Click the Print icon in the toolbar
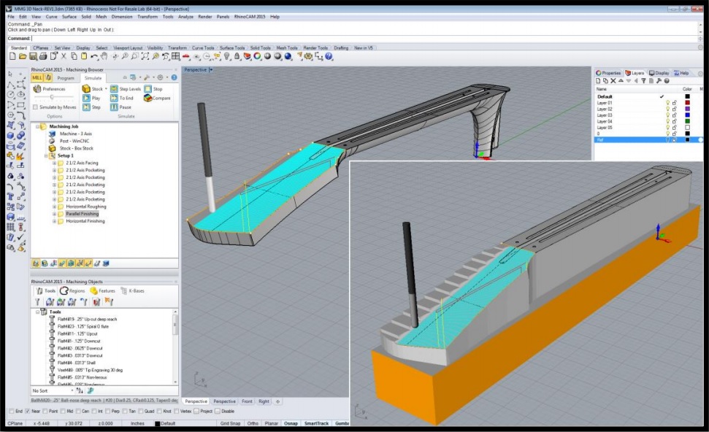Screen dimensions: 709x432 [43, 56]
